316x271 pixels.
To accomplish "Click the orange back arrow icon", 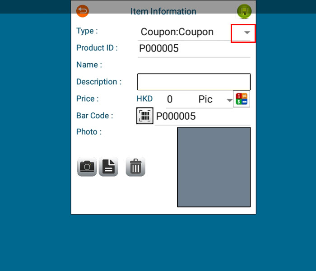I will [83, 11].
